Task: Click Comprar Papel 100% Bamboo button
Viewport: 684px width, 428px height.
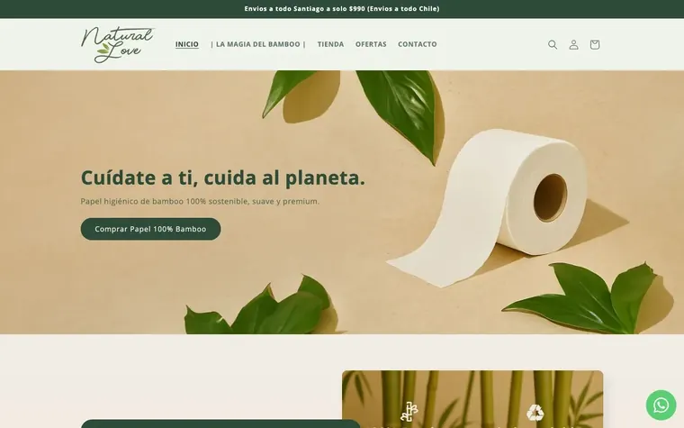Action: click(x=150, y=229)
